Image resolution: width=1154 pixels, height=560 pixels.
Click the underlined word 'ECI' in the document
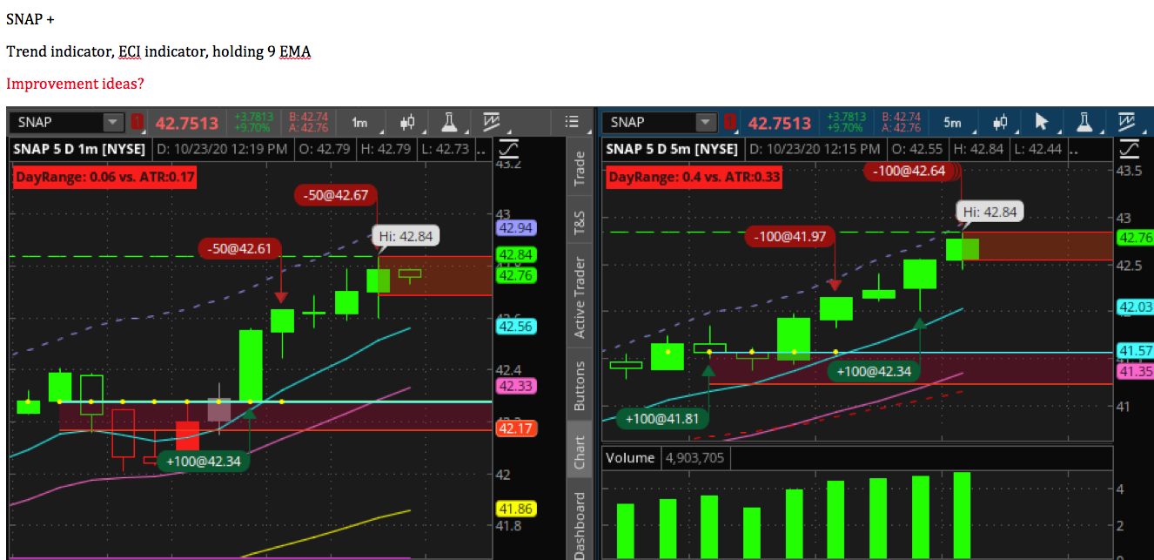(130, 51)
